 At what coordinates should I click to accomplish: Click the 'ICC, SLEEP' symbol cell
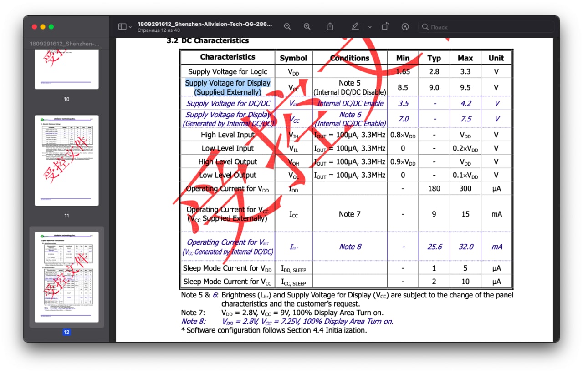coord(293,282)
